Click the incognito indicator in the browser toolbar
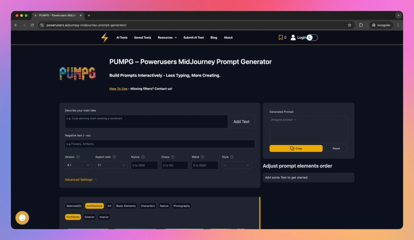This screenshot has width=414, height=240. click(x=381, y=25)
